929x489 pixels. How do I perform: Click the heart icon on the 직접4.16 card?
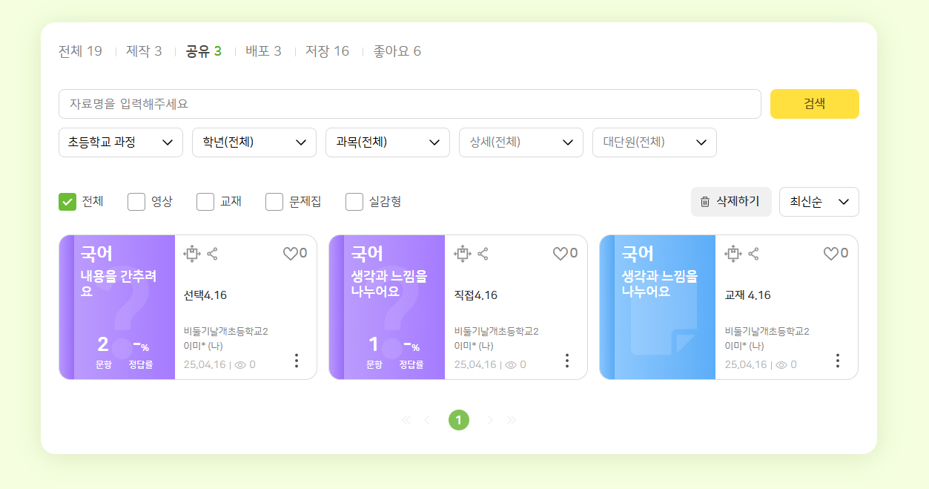[x=560, y=254]
